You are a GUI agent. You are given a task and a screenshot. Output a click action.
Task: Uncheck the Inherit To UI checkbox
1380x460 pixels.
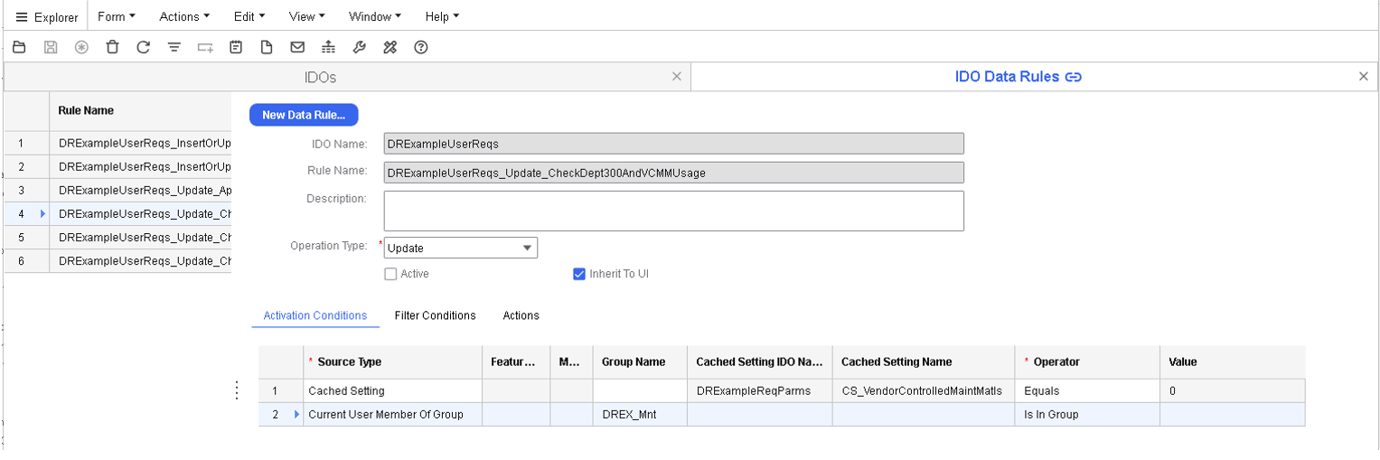click(579, 274)
